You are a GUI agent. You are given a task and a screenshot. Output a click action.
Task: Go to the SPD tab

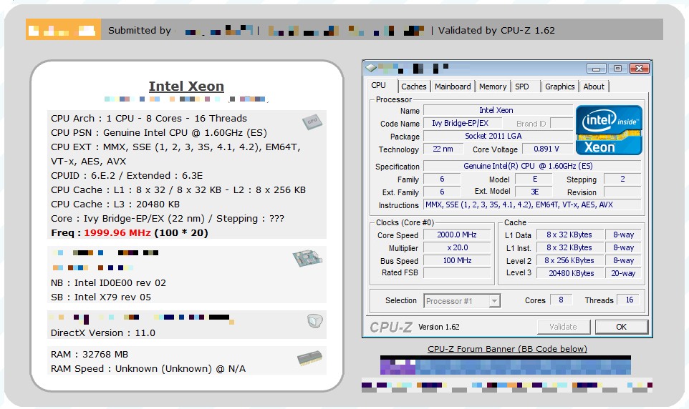point(522,87)
